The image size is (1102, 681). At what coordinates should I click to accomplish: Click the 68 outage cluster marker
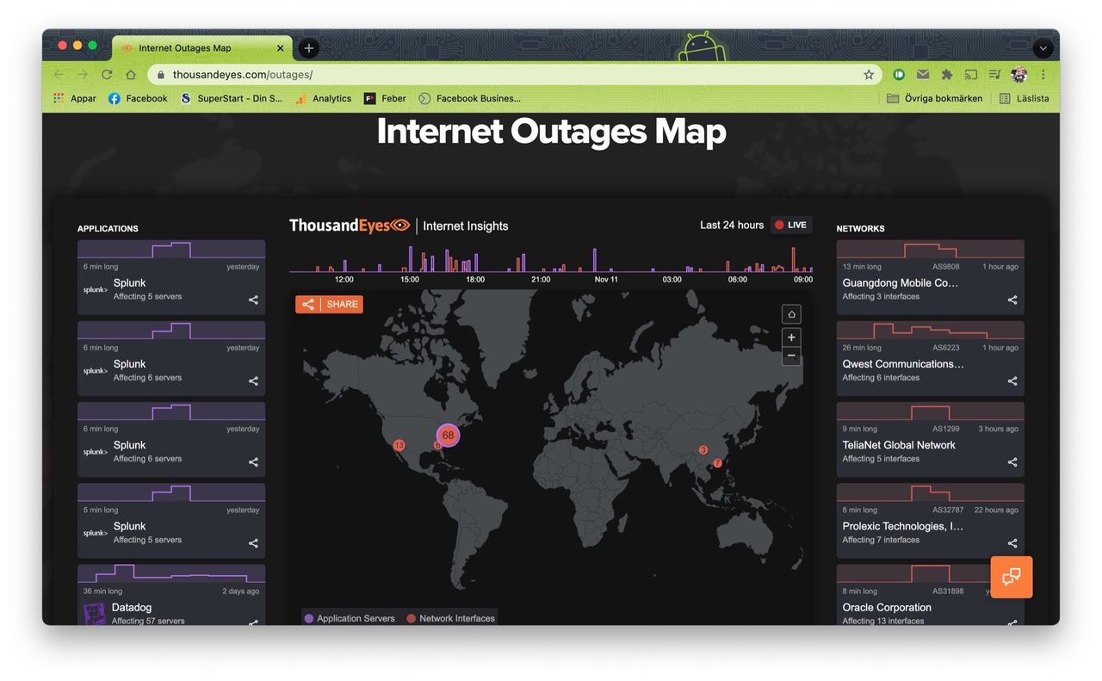coord(448,436)
